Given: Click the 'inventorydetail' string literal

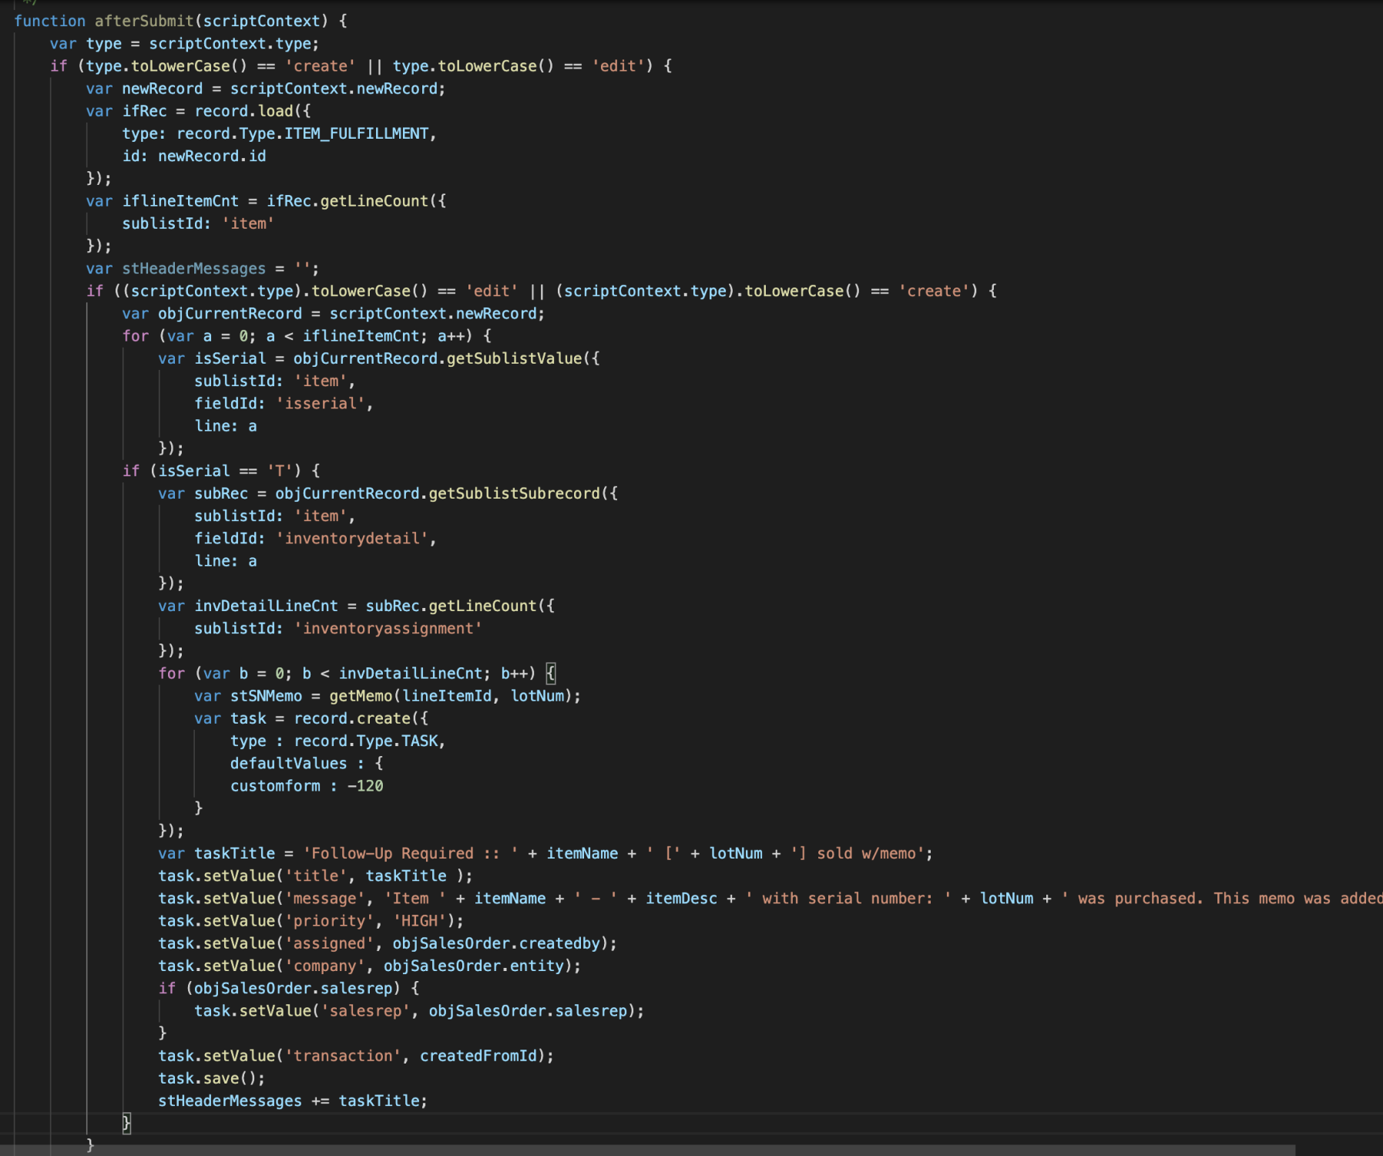Looking at the screenshot, I should pos(351,539).
